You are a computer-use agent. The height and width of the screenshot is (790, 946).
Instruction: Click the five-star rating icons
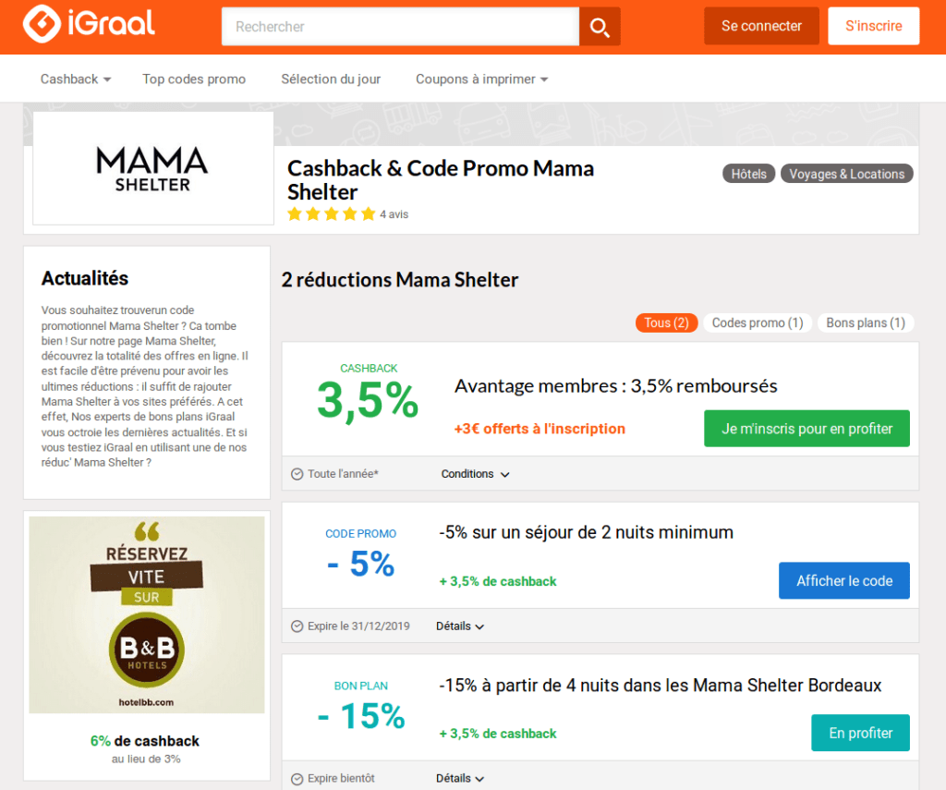coord(331,214)
